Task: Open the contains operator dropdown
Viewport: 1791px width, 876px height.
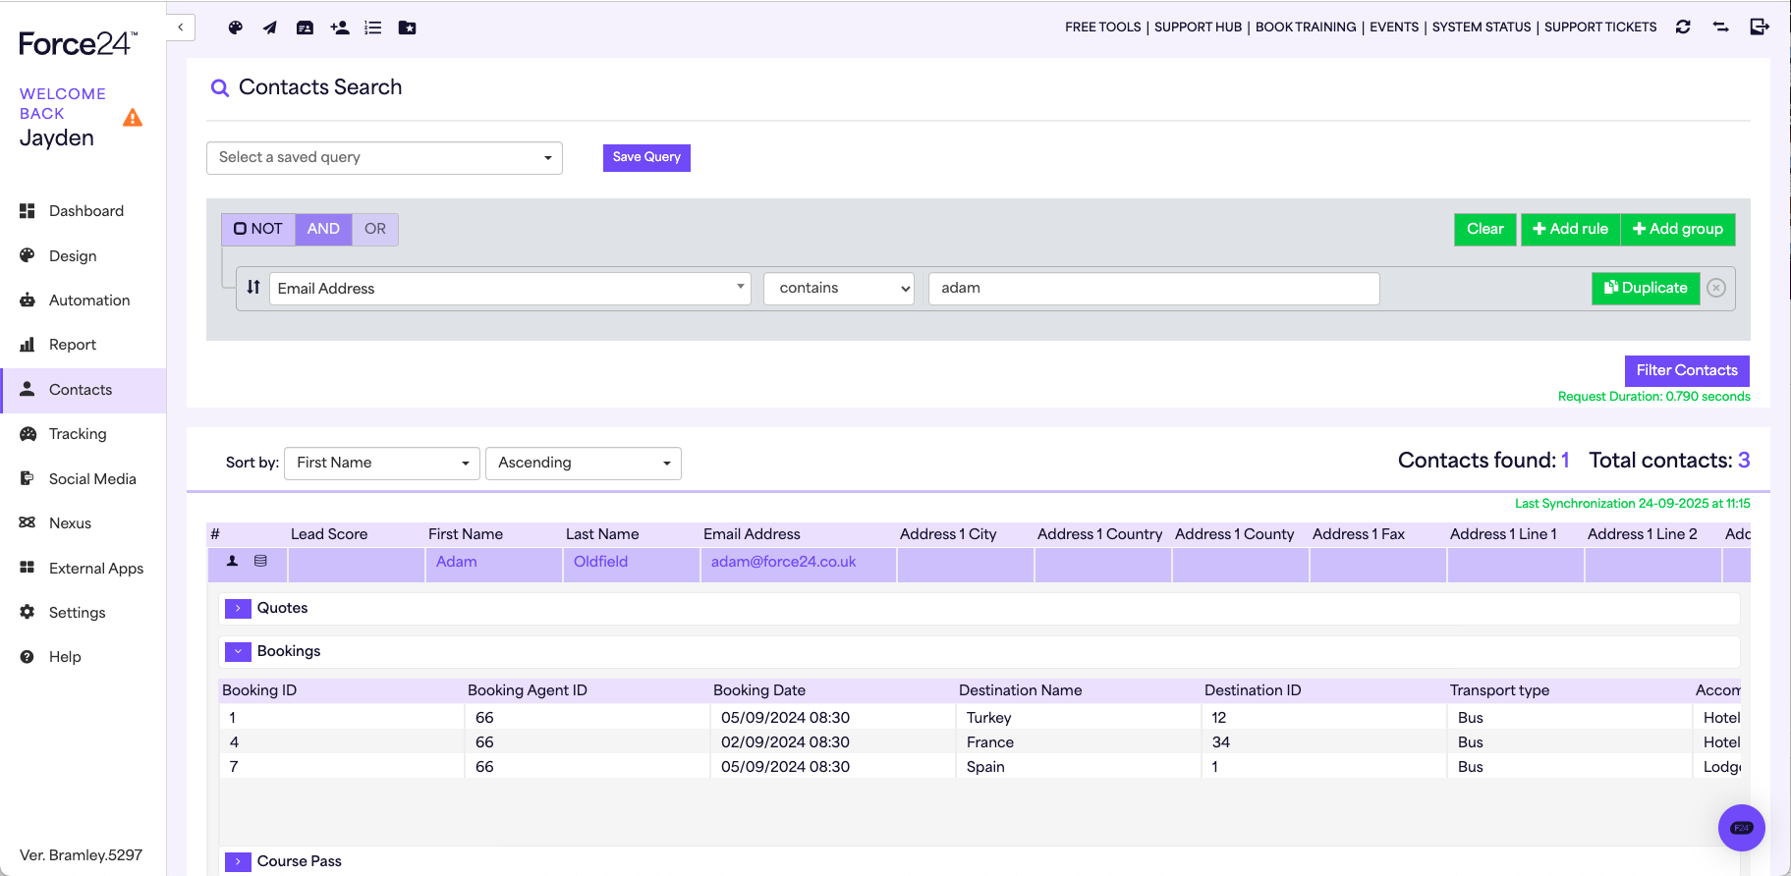Action: click(x=839, y=288)
